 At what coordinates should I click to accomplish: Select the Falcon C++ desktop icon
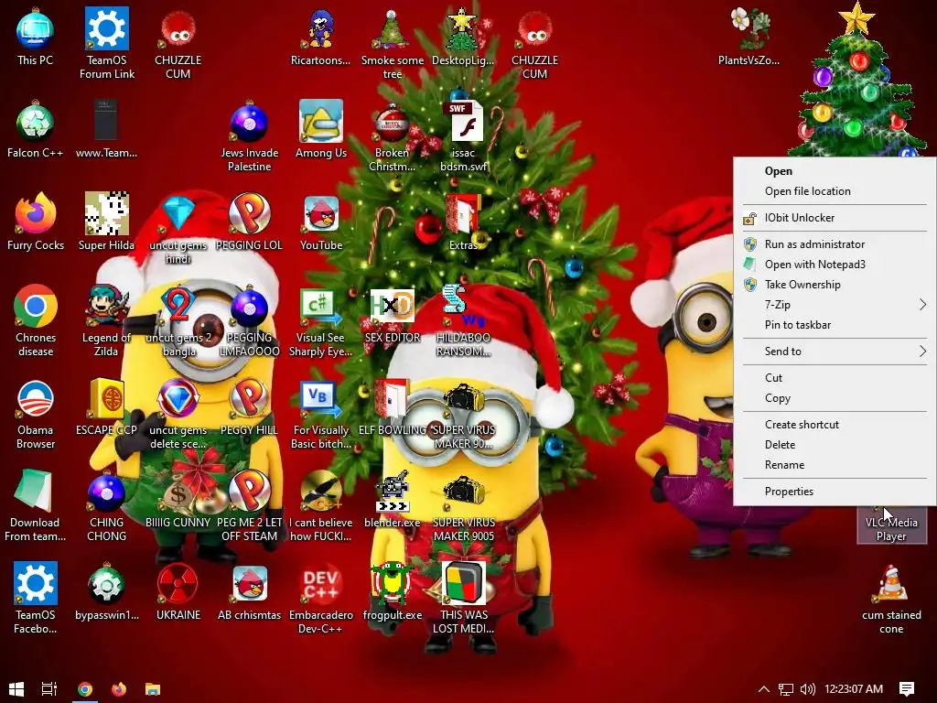(x=36, y=130)
